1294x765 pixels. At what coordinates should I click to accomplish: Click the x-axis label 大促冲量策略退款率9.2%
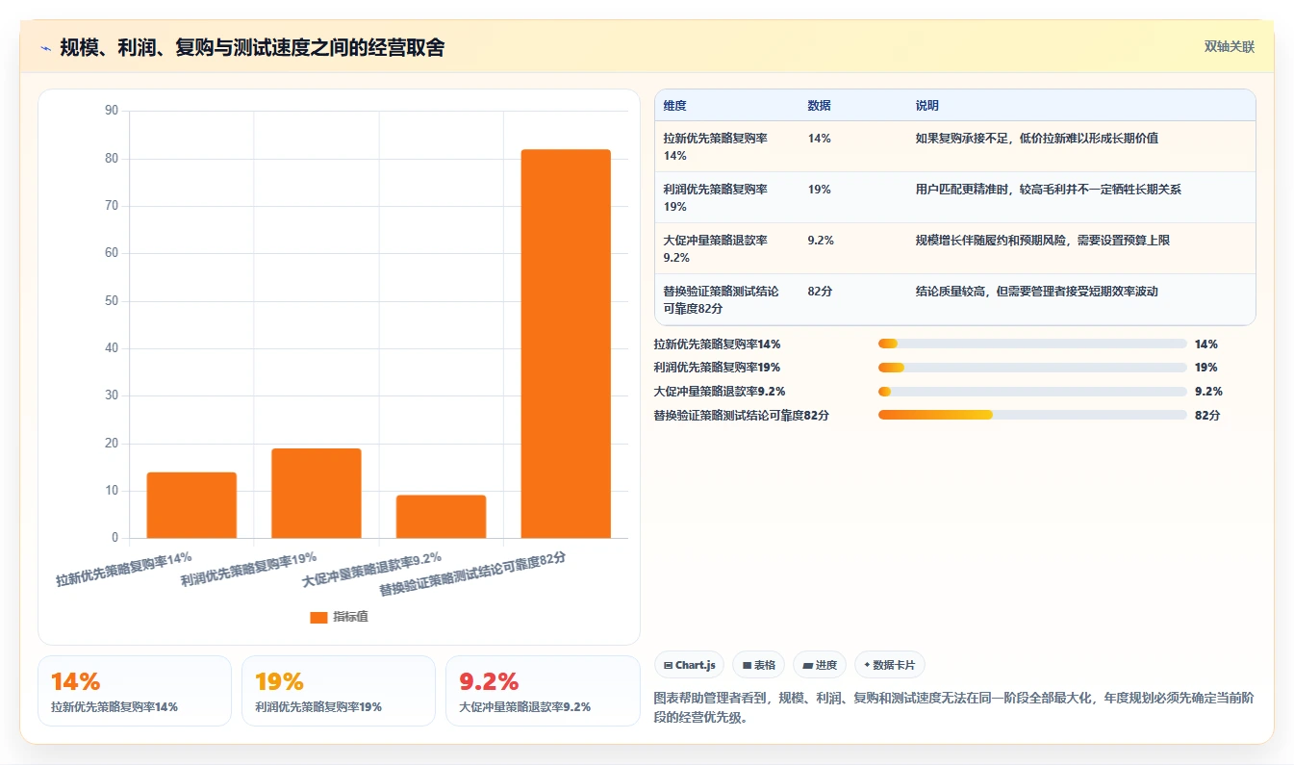pyautogui.click(x=372, y=569)
